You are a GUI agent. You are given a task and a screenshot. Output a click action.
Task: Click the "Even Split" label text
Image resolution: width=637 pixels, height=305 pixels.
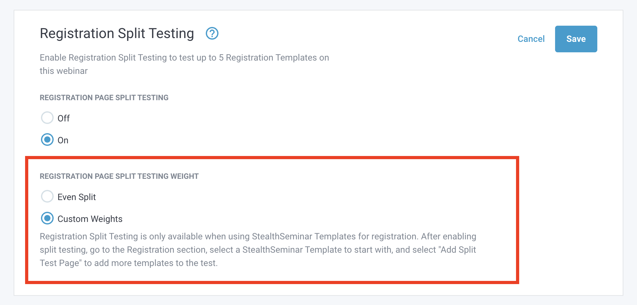pos(77,197)
